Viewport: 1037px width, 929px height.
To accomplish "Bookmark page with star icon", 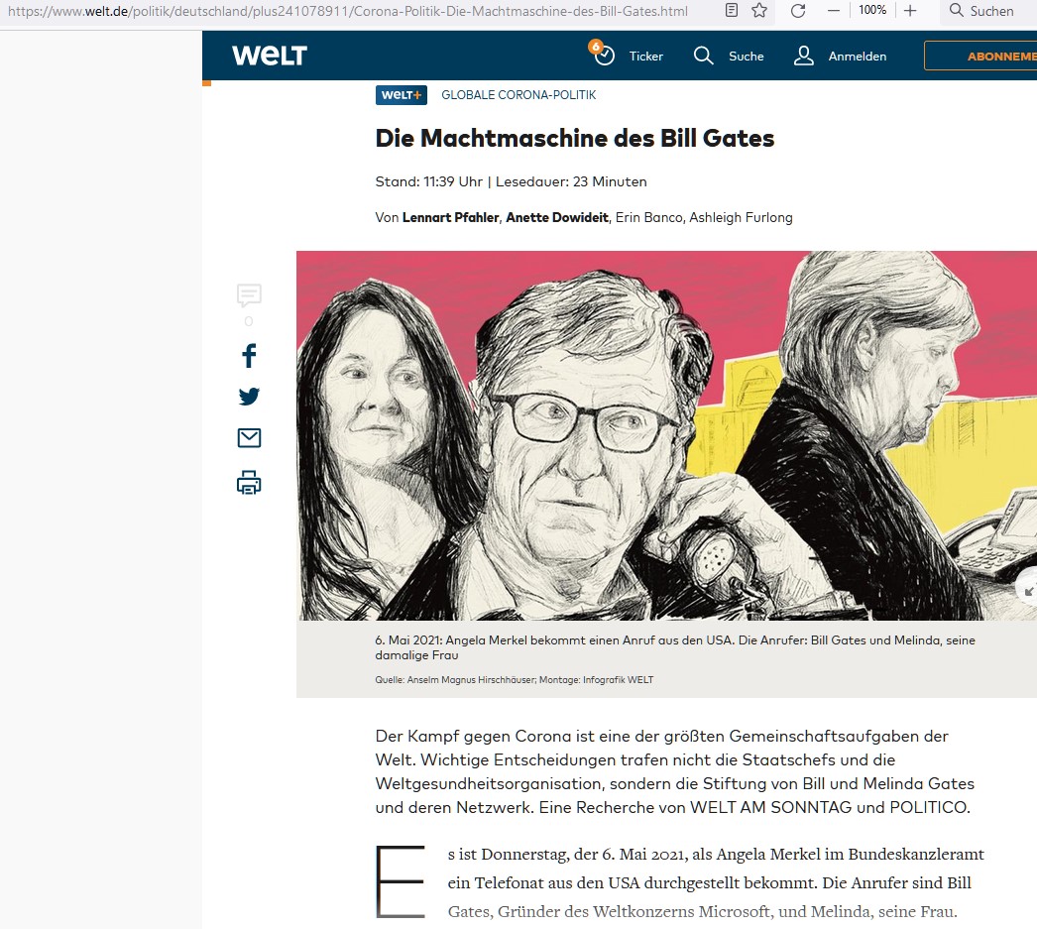I will coord(759,10).
